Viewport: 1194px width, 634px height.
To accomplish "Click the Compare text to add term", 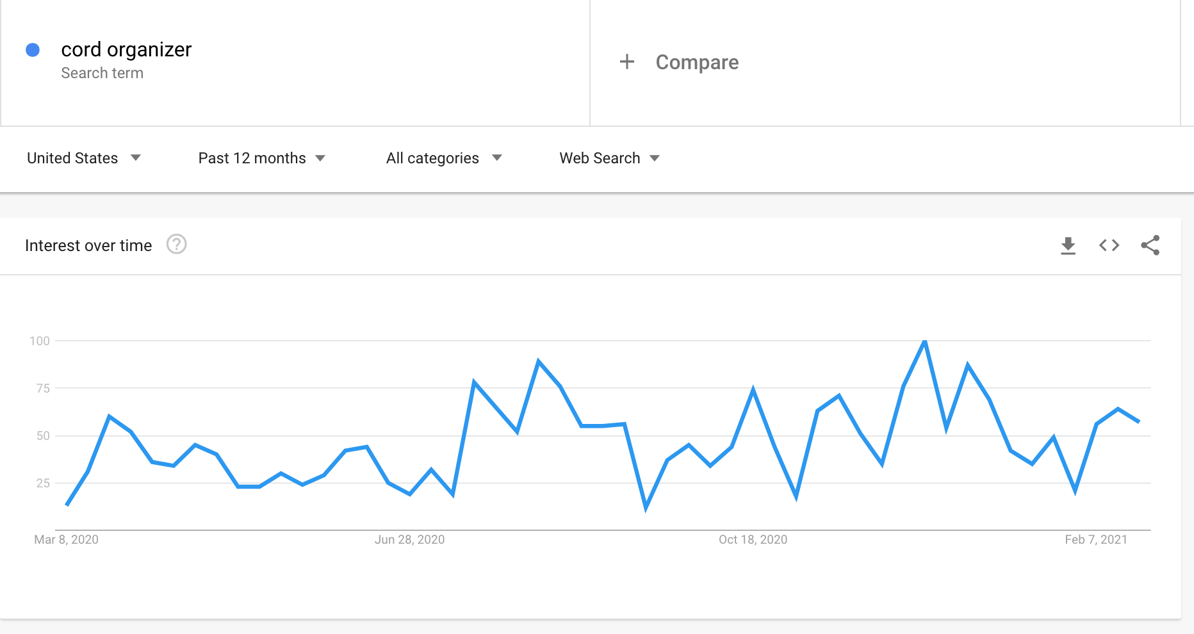I will pos(697,62).
